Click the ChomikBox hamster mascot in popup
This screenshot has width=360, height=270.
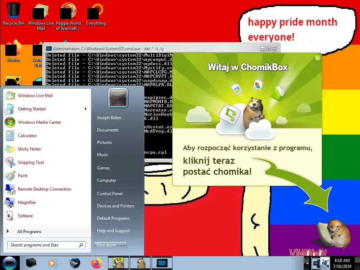(254, 112)
